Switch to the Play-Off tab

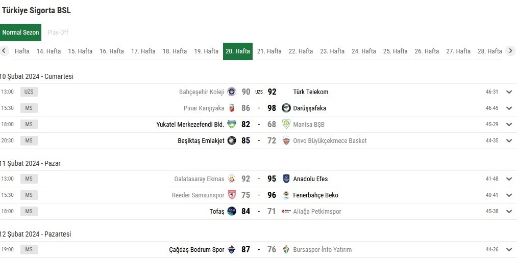click(x=58, y=33)
